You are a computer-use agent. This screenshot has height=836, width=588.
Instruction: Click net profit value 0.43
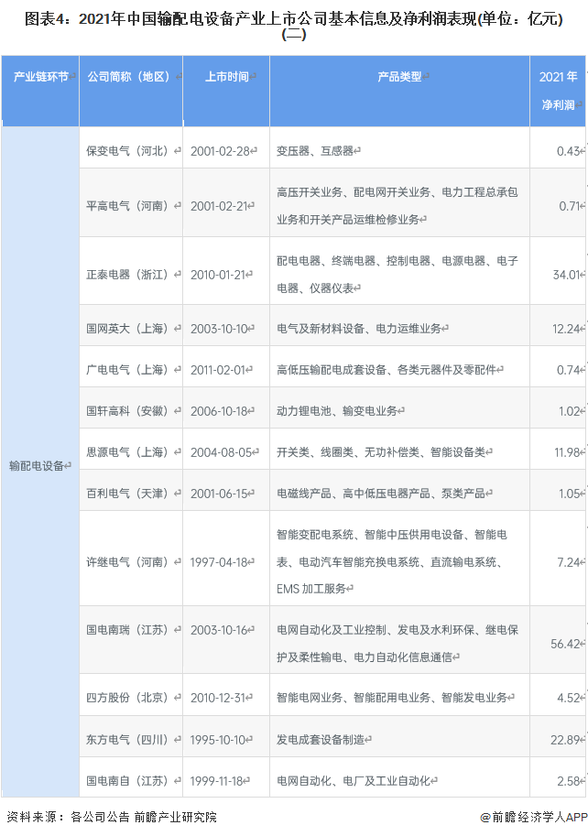tap(568, 151)
